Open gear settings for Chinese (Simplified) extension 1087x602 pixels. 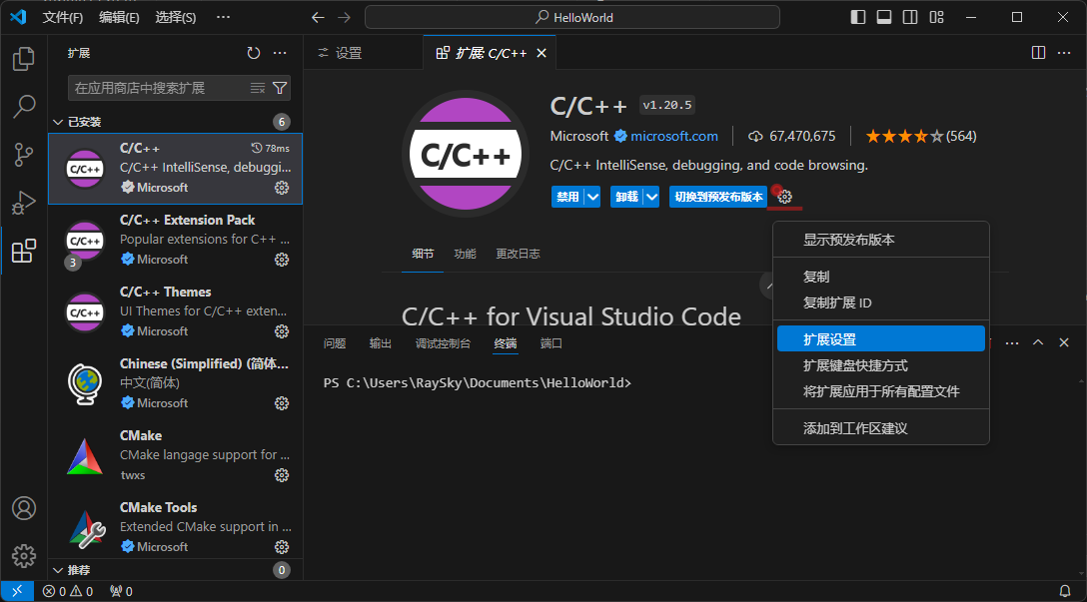point(282,403)
